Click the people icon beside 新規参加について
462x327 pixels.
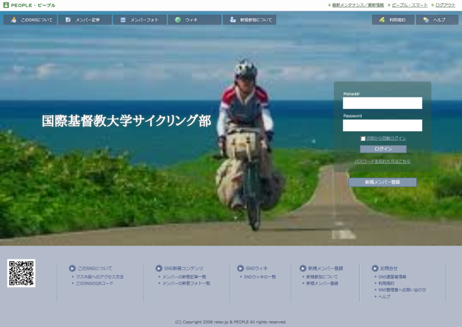(233, 20)
